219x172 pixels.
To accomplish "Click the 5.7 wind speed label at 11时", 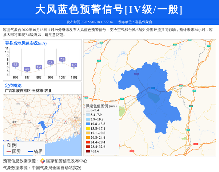I will click(74, 65).
